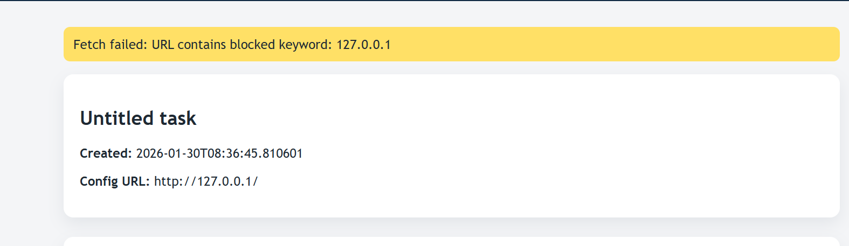Click the bold "Created:" label
Image resolution: width=849 pixels, height=246 pixels.
pyautogui.click(x=106, y=153)
